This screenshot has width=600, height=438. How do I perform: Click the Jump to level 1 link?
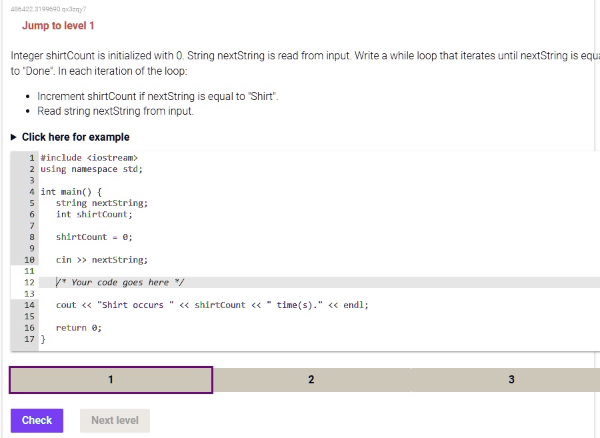tap(58, 25)
